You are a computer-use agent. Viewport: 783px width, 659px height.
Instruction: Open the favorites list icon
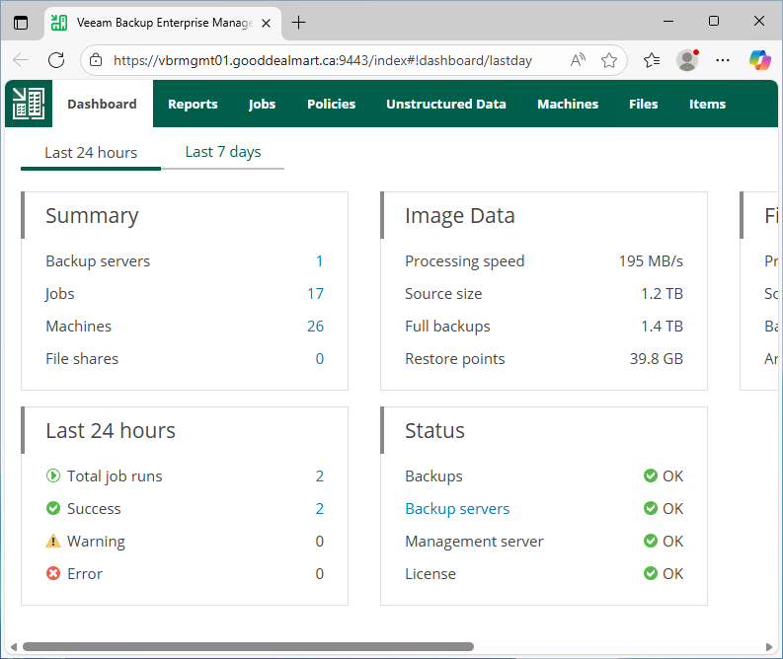651,60
